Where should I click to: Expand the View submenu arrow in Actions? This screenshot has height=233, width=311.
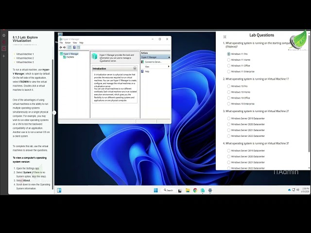(169, 67)
